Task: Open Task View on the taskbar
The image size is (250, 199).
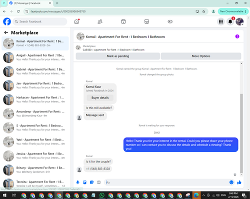Action: (14, 195)
